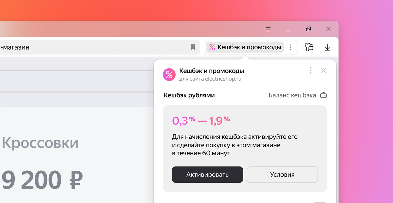Screen dimensions: 393x203
Task: Close the cashback popup with the X
Action: 323,70
